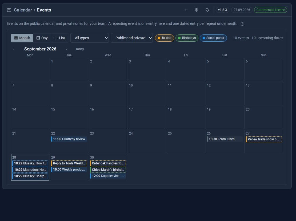Open the Reply to Tools Weekly to-do

click(x=69, y=163)
